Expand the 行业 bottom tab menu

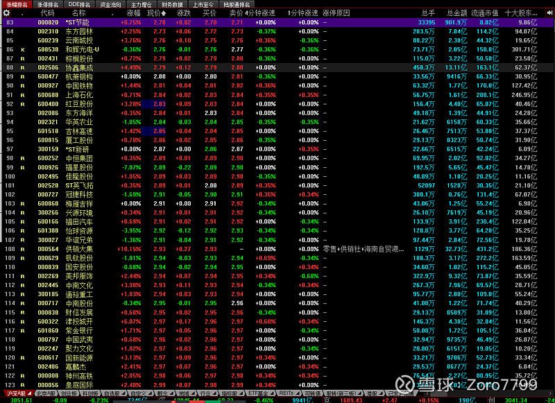pos(214,393)
